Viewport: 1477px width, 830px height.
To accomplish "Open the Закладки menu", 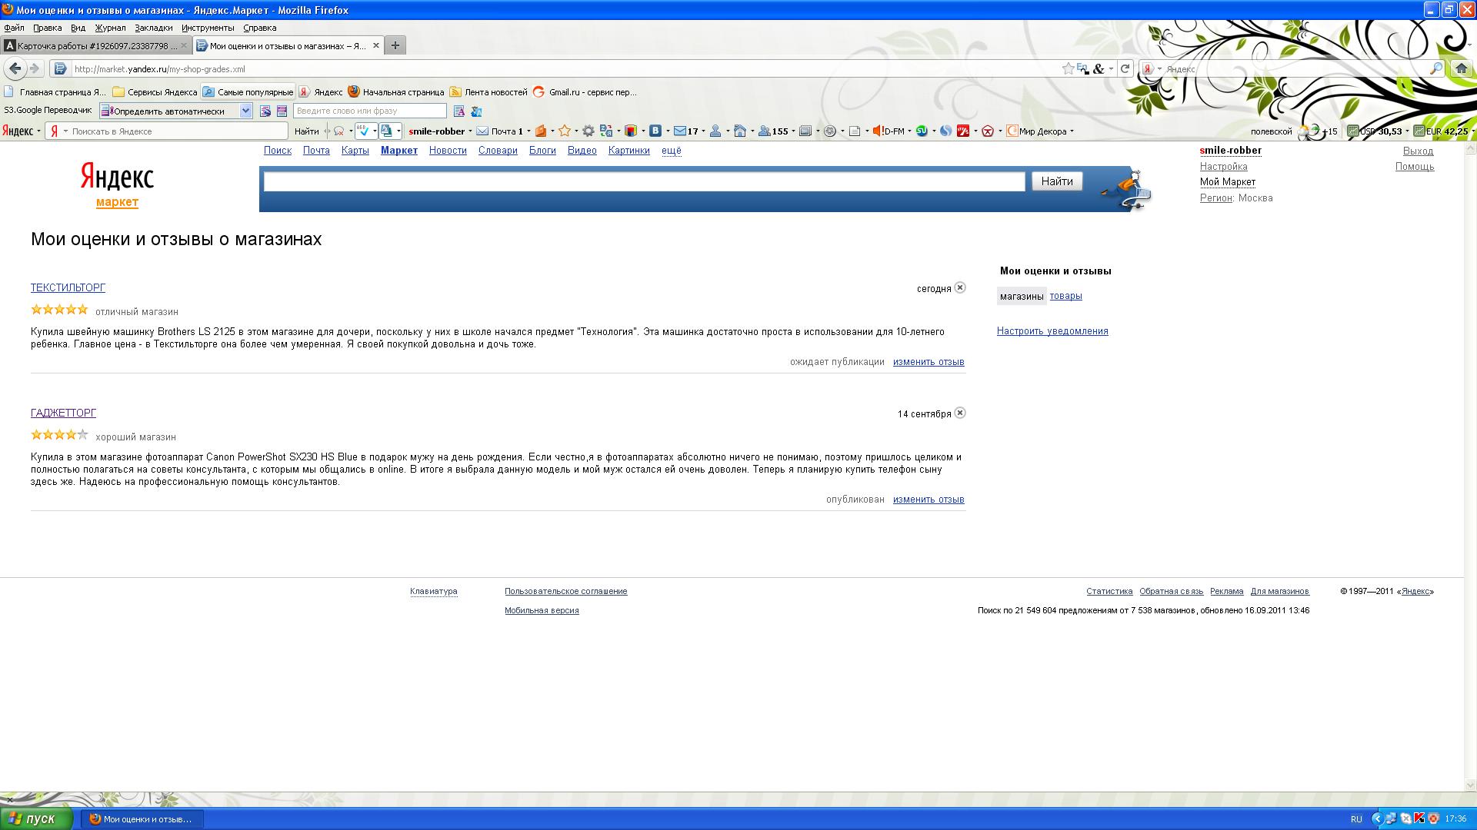I will 153,28.
